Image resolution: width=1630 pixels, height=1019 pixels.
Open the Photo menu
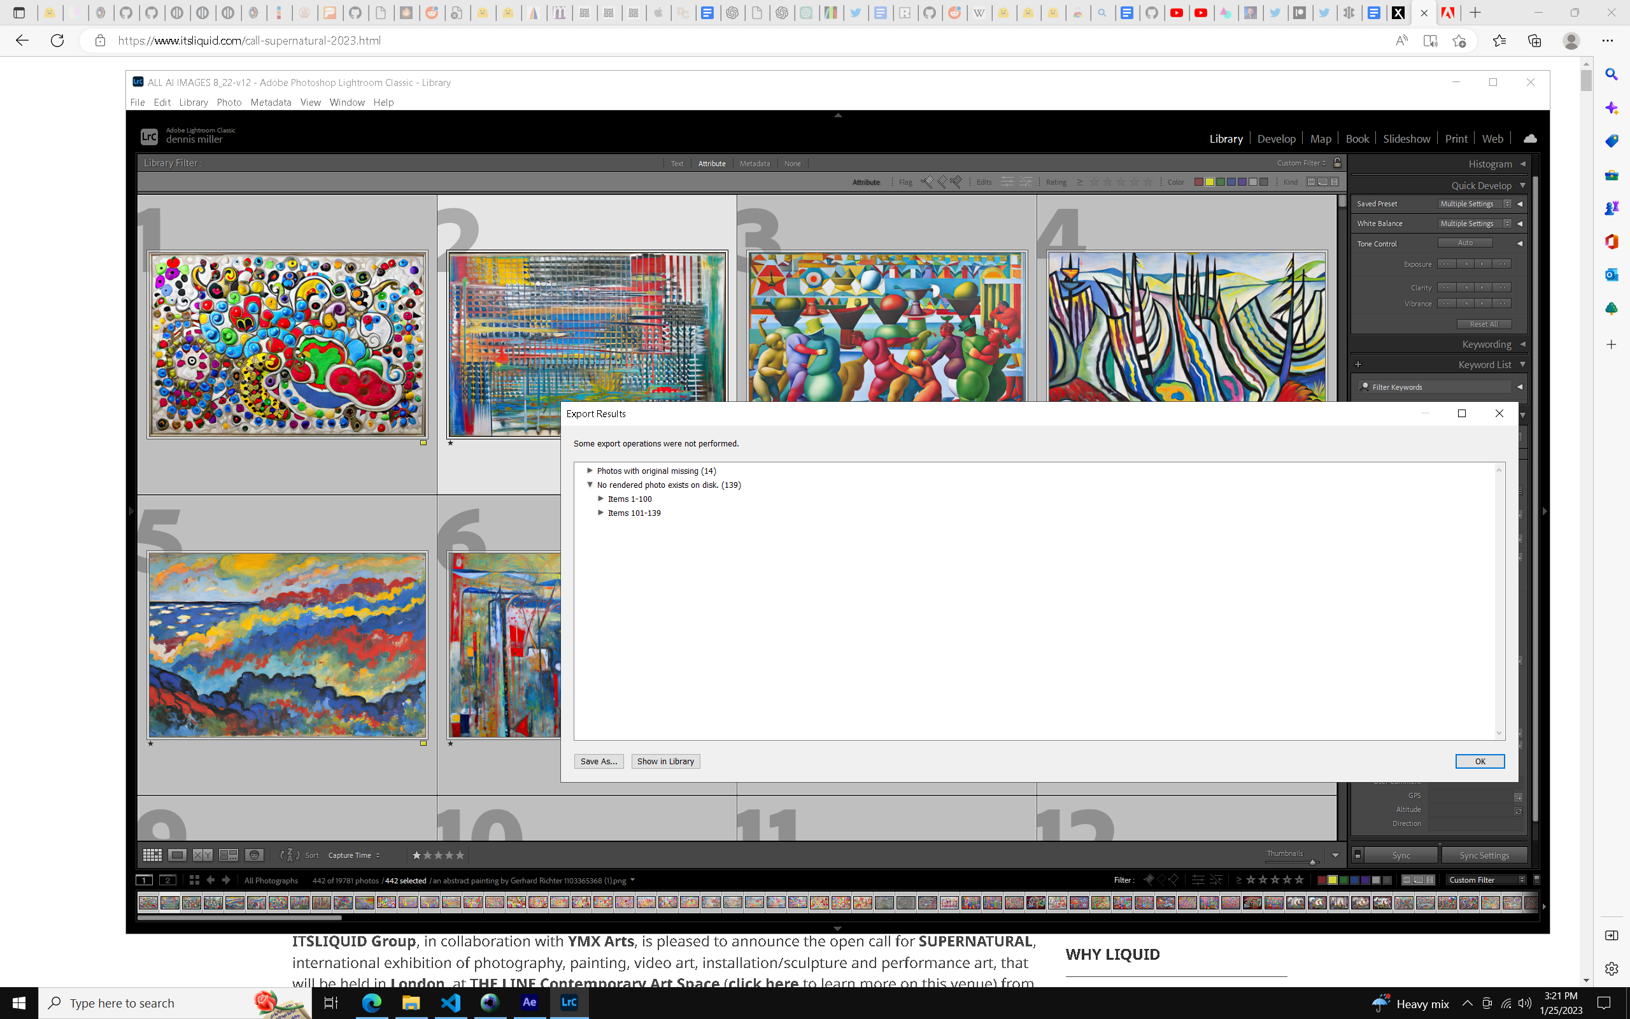[229, 103]
